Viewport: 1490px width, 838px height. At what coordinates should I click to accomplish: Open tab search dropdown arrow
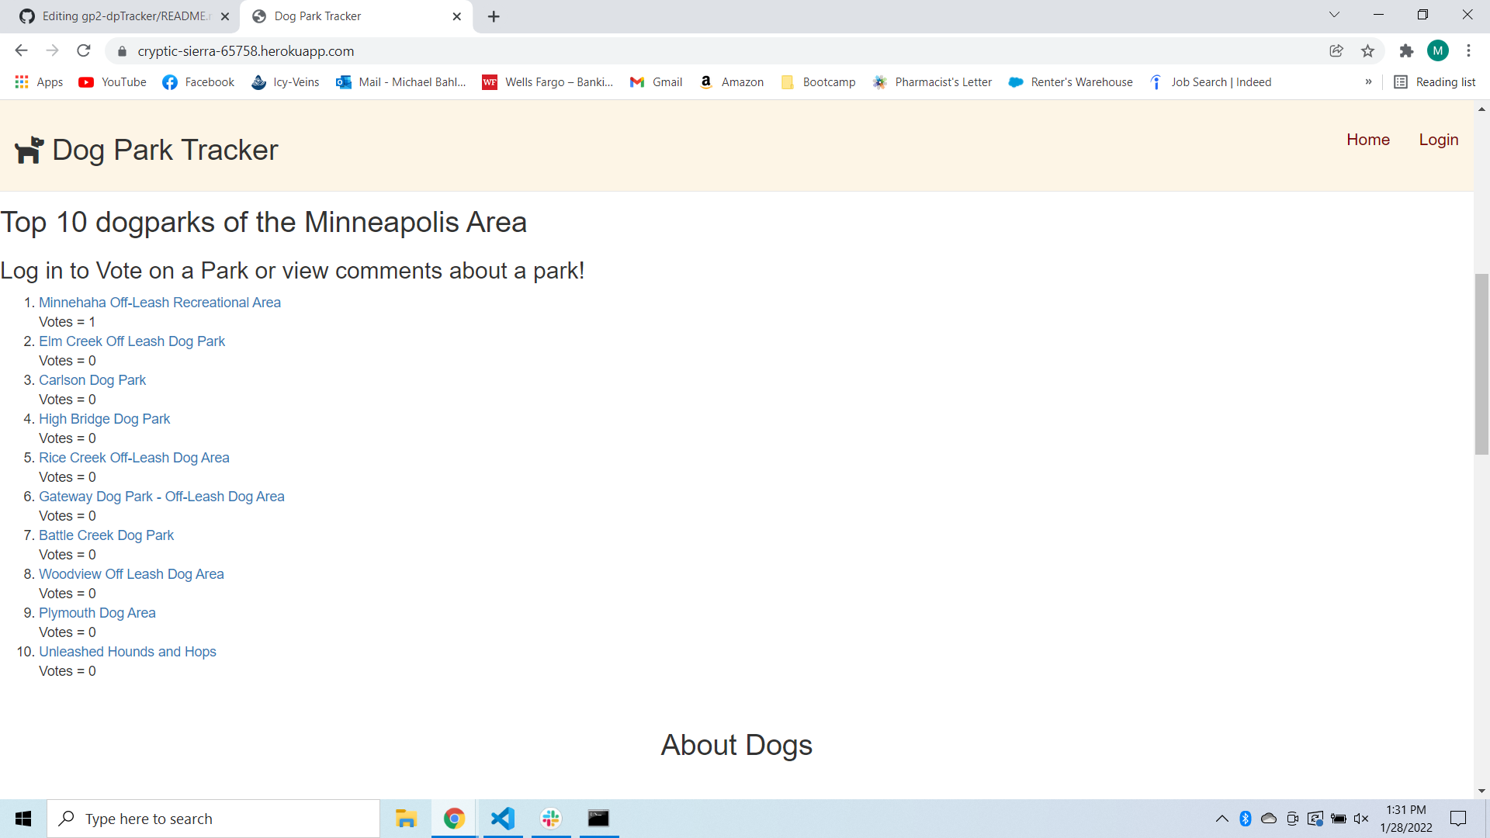[x=1334, y=16]
